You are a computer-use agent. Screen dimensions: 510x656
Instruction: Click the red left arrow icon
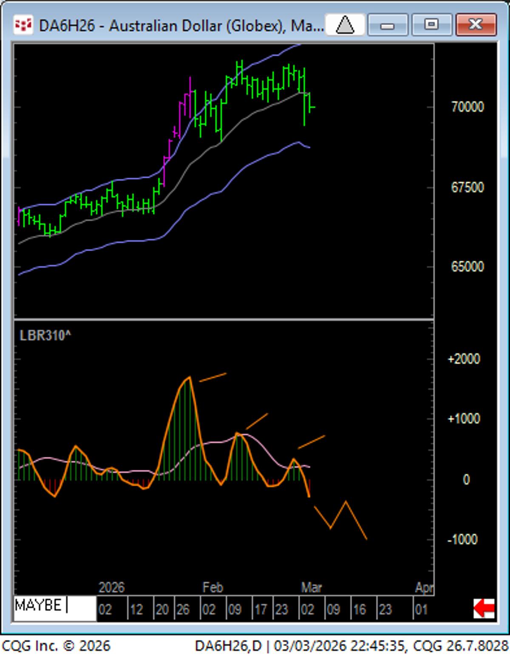[484, 608]
